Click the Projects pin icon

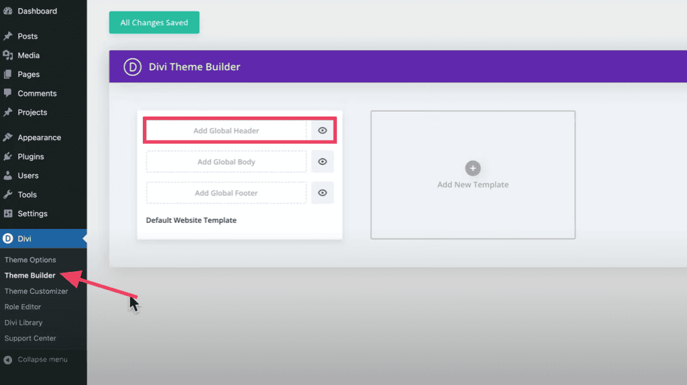[x=8, y=112]
